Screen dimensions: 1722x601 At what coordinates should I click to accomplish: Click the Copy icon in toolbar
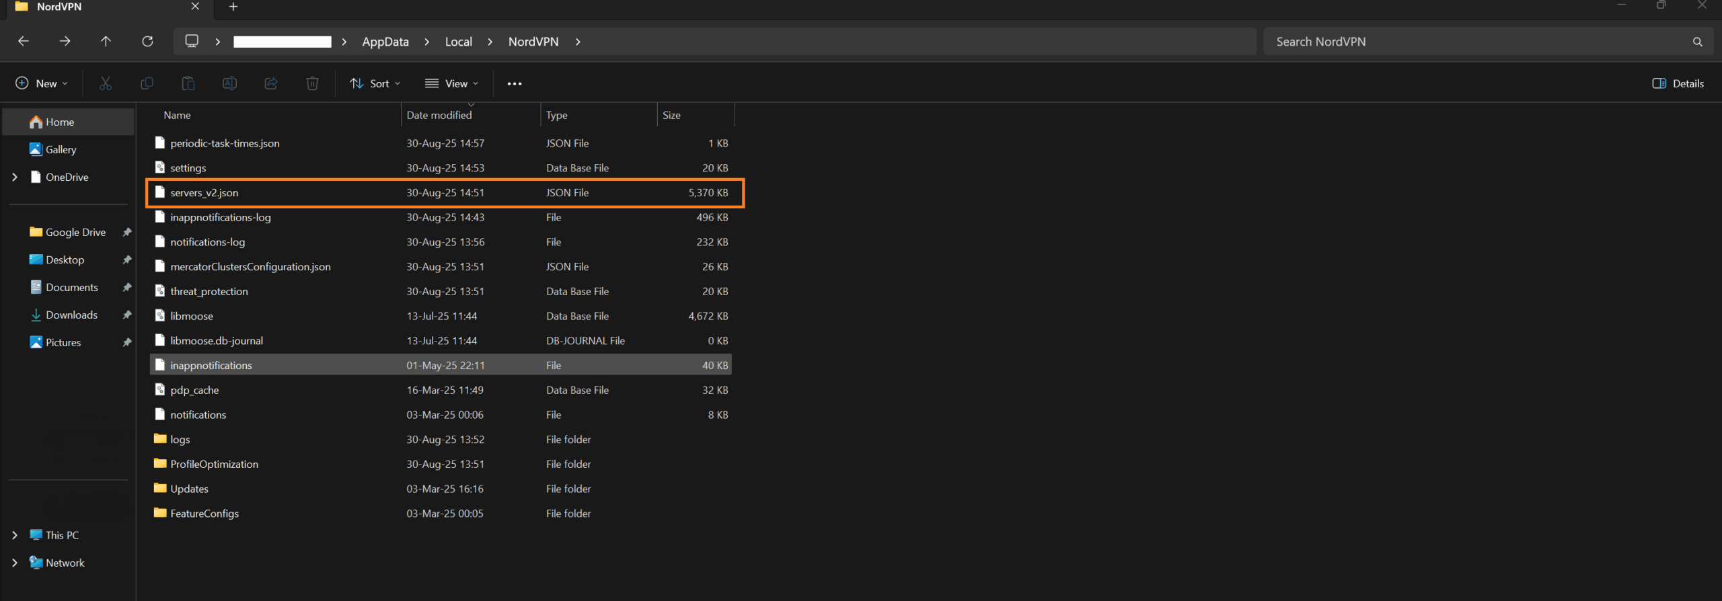(x=147, y=83)
